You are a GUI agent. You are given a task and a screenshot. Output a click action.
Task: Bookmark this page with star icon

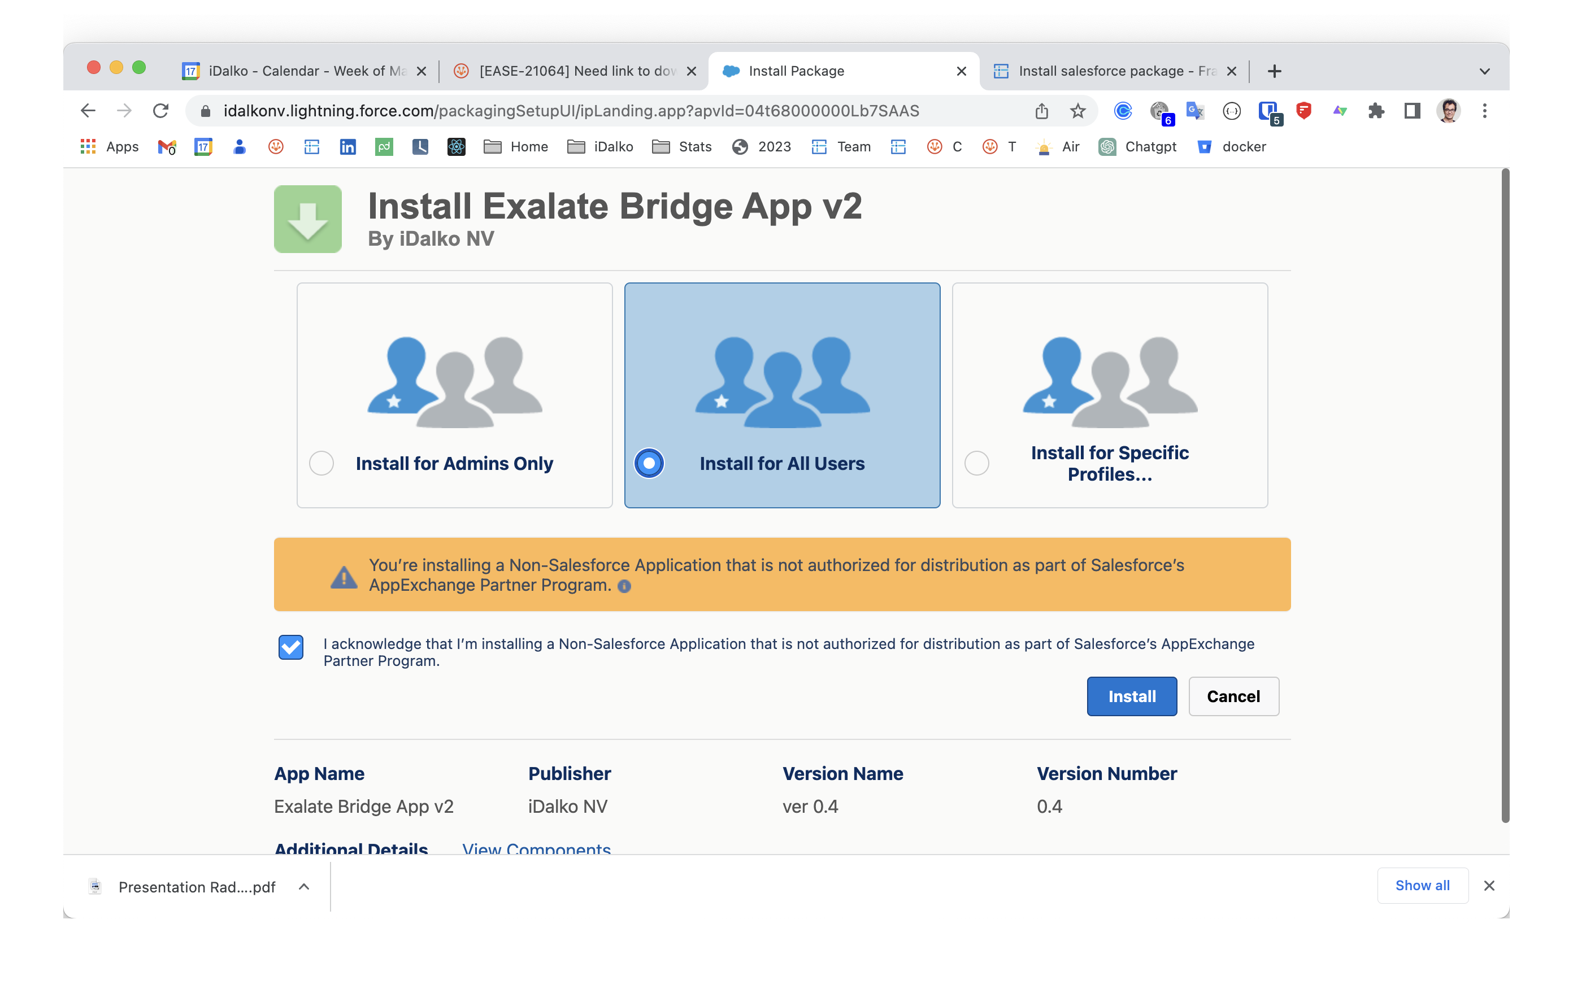click(x=1078, y=111)
